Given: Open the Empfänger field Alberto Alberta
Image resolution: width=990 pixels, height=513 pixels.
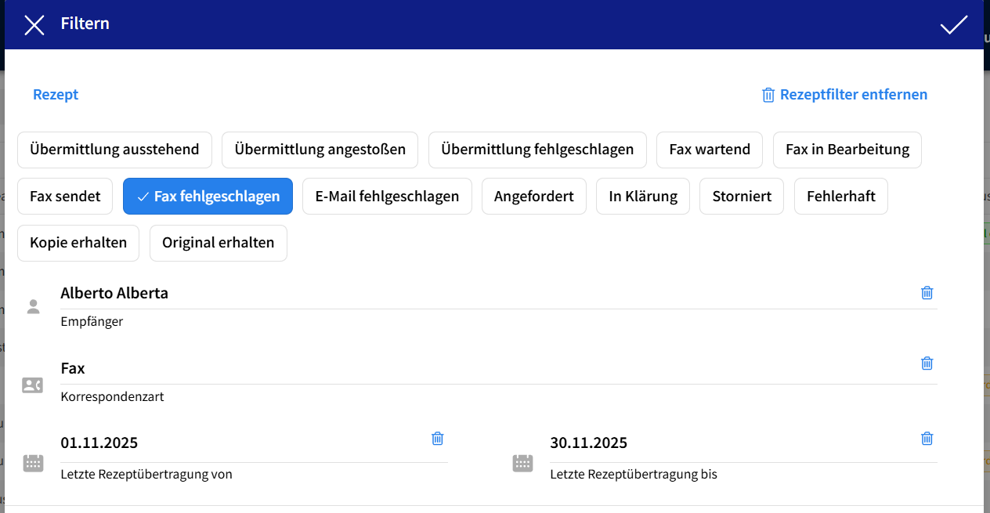Looking at the screenshot, I should point(470,294).
